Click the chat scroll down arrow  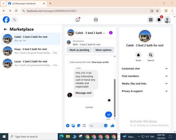(x=115, y=119)
